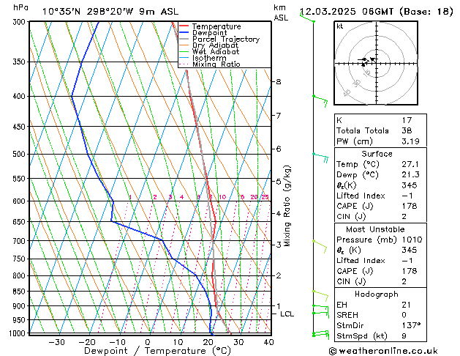Click the -30 temperature axis label
This screenshot has height=356, width=460.
pyautogui.click(x=56, y=342)
